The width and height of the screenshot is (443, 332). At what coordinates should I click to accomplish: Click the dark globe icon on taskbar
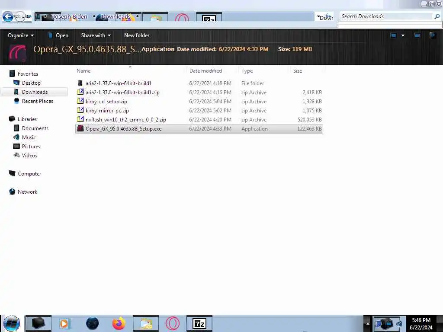click(x=93, y=323)
